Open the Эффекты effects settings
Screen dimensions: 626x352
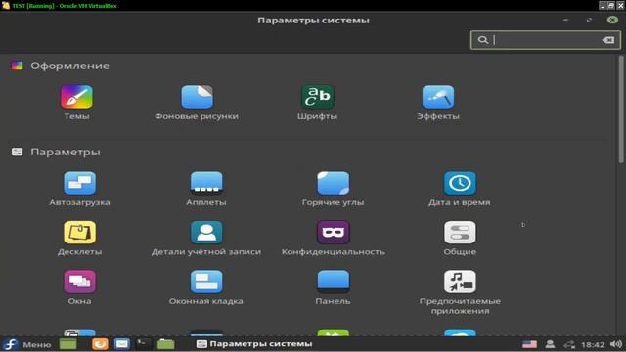pos(438,97)
